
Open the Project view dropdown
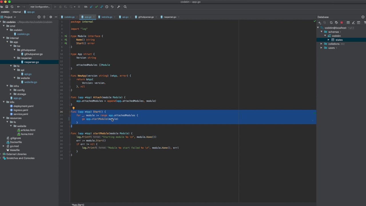click(x=9, y=17)
